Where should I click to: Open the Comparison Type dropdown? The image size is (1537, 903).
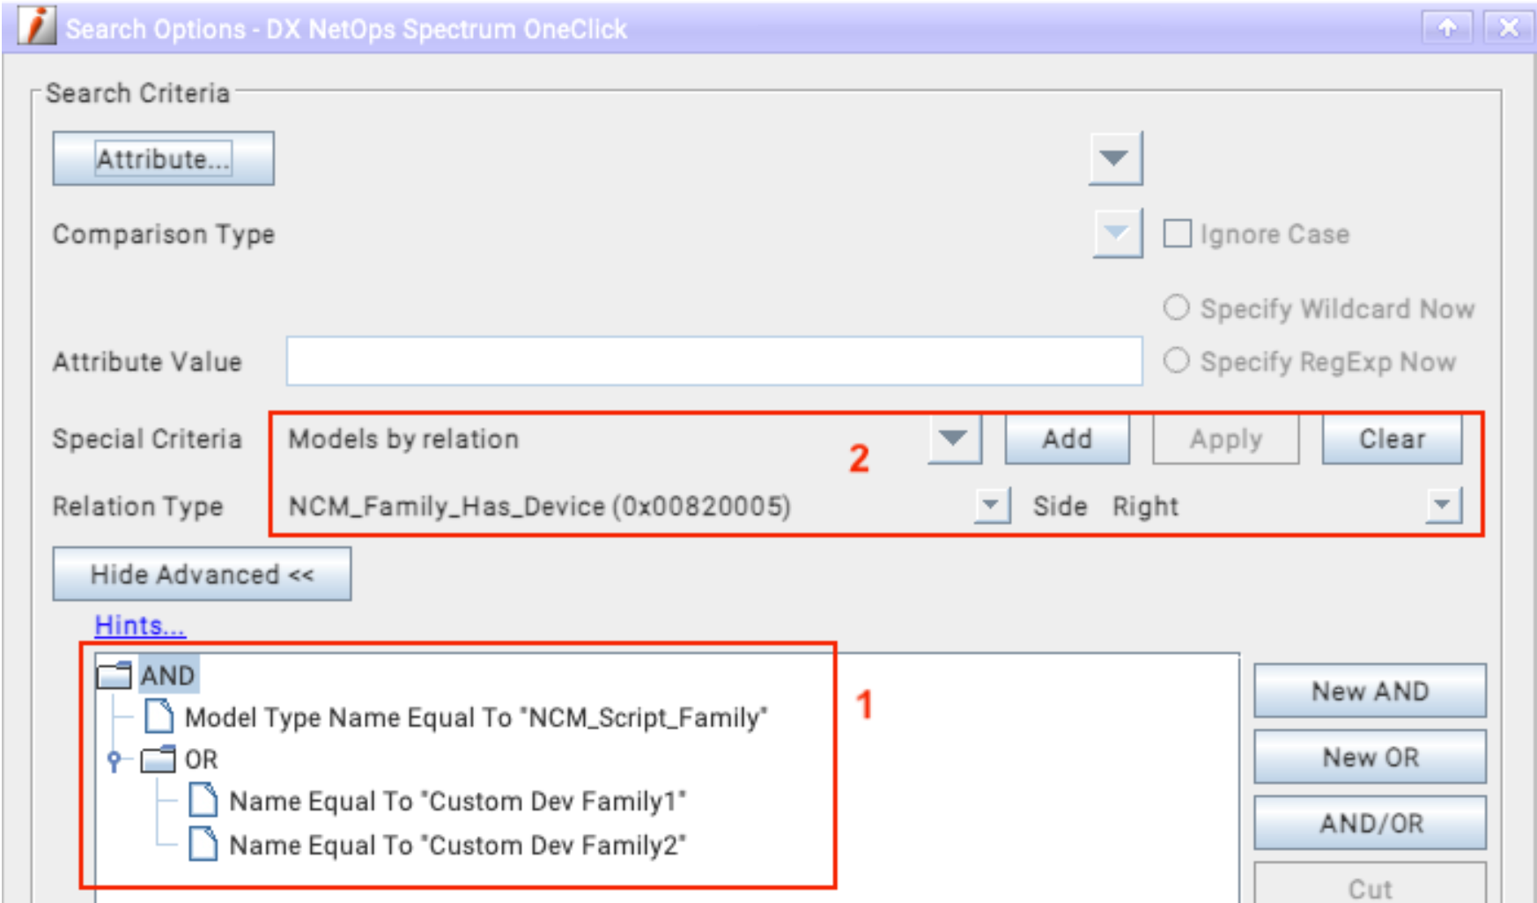click(x=1117, y=233)
